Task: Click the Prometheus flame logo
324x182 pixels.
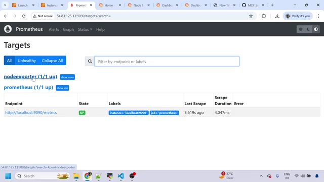Action: [8, 29]
